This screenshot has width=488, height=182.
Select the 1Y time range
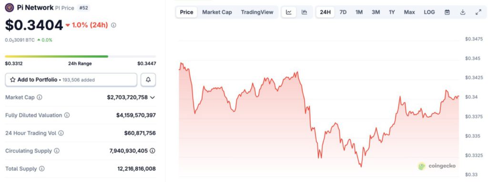392,12
